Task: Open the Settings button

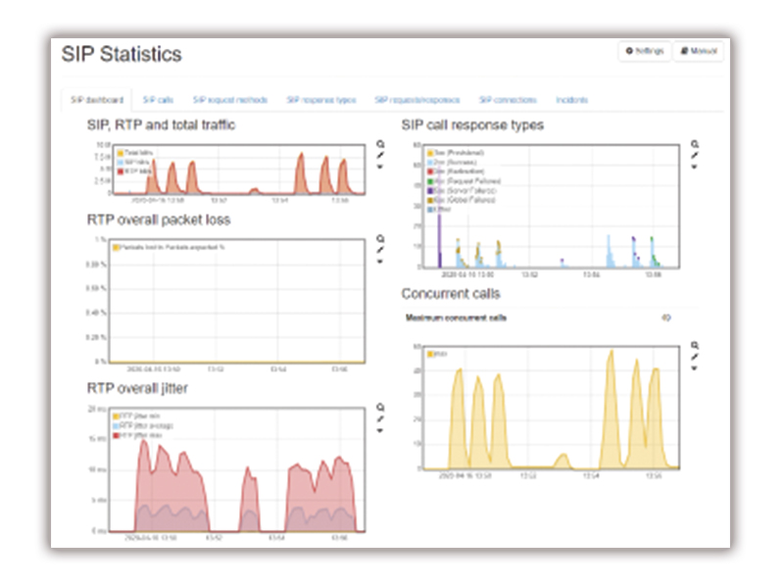Action: point(644,51)
